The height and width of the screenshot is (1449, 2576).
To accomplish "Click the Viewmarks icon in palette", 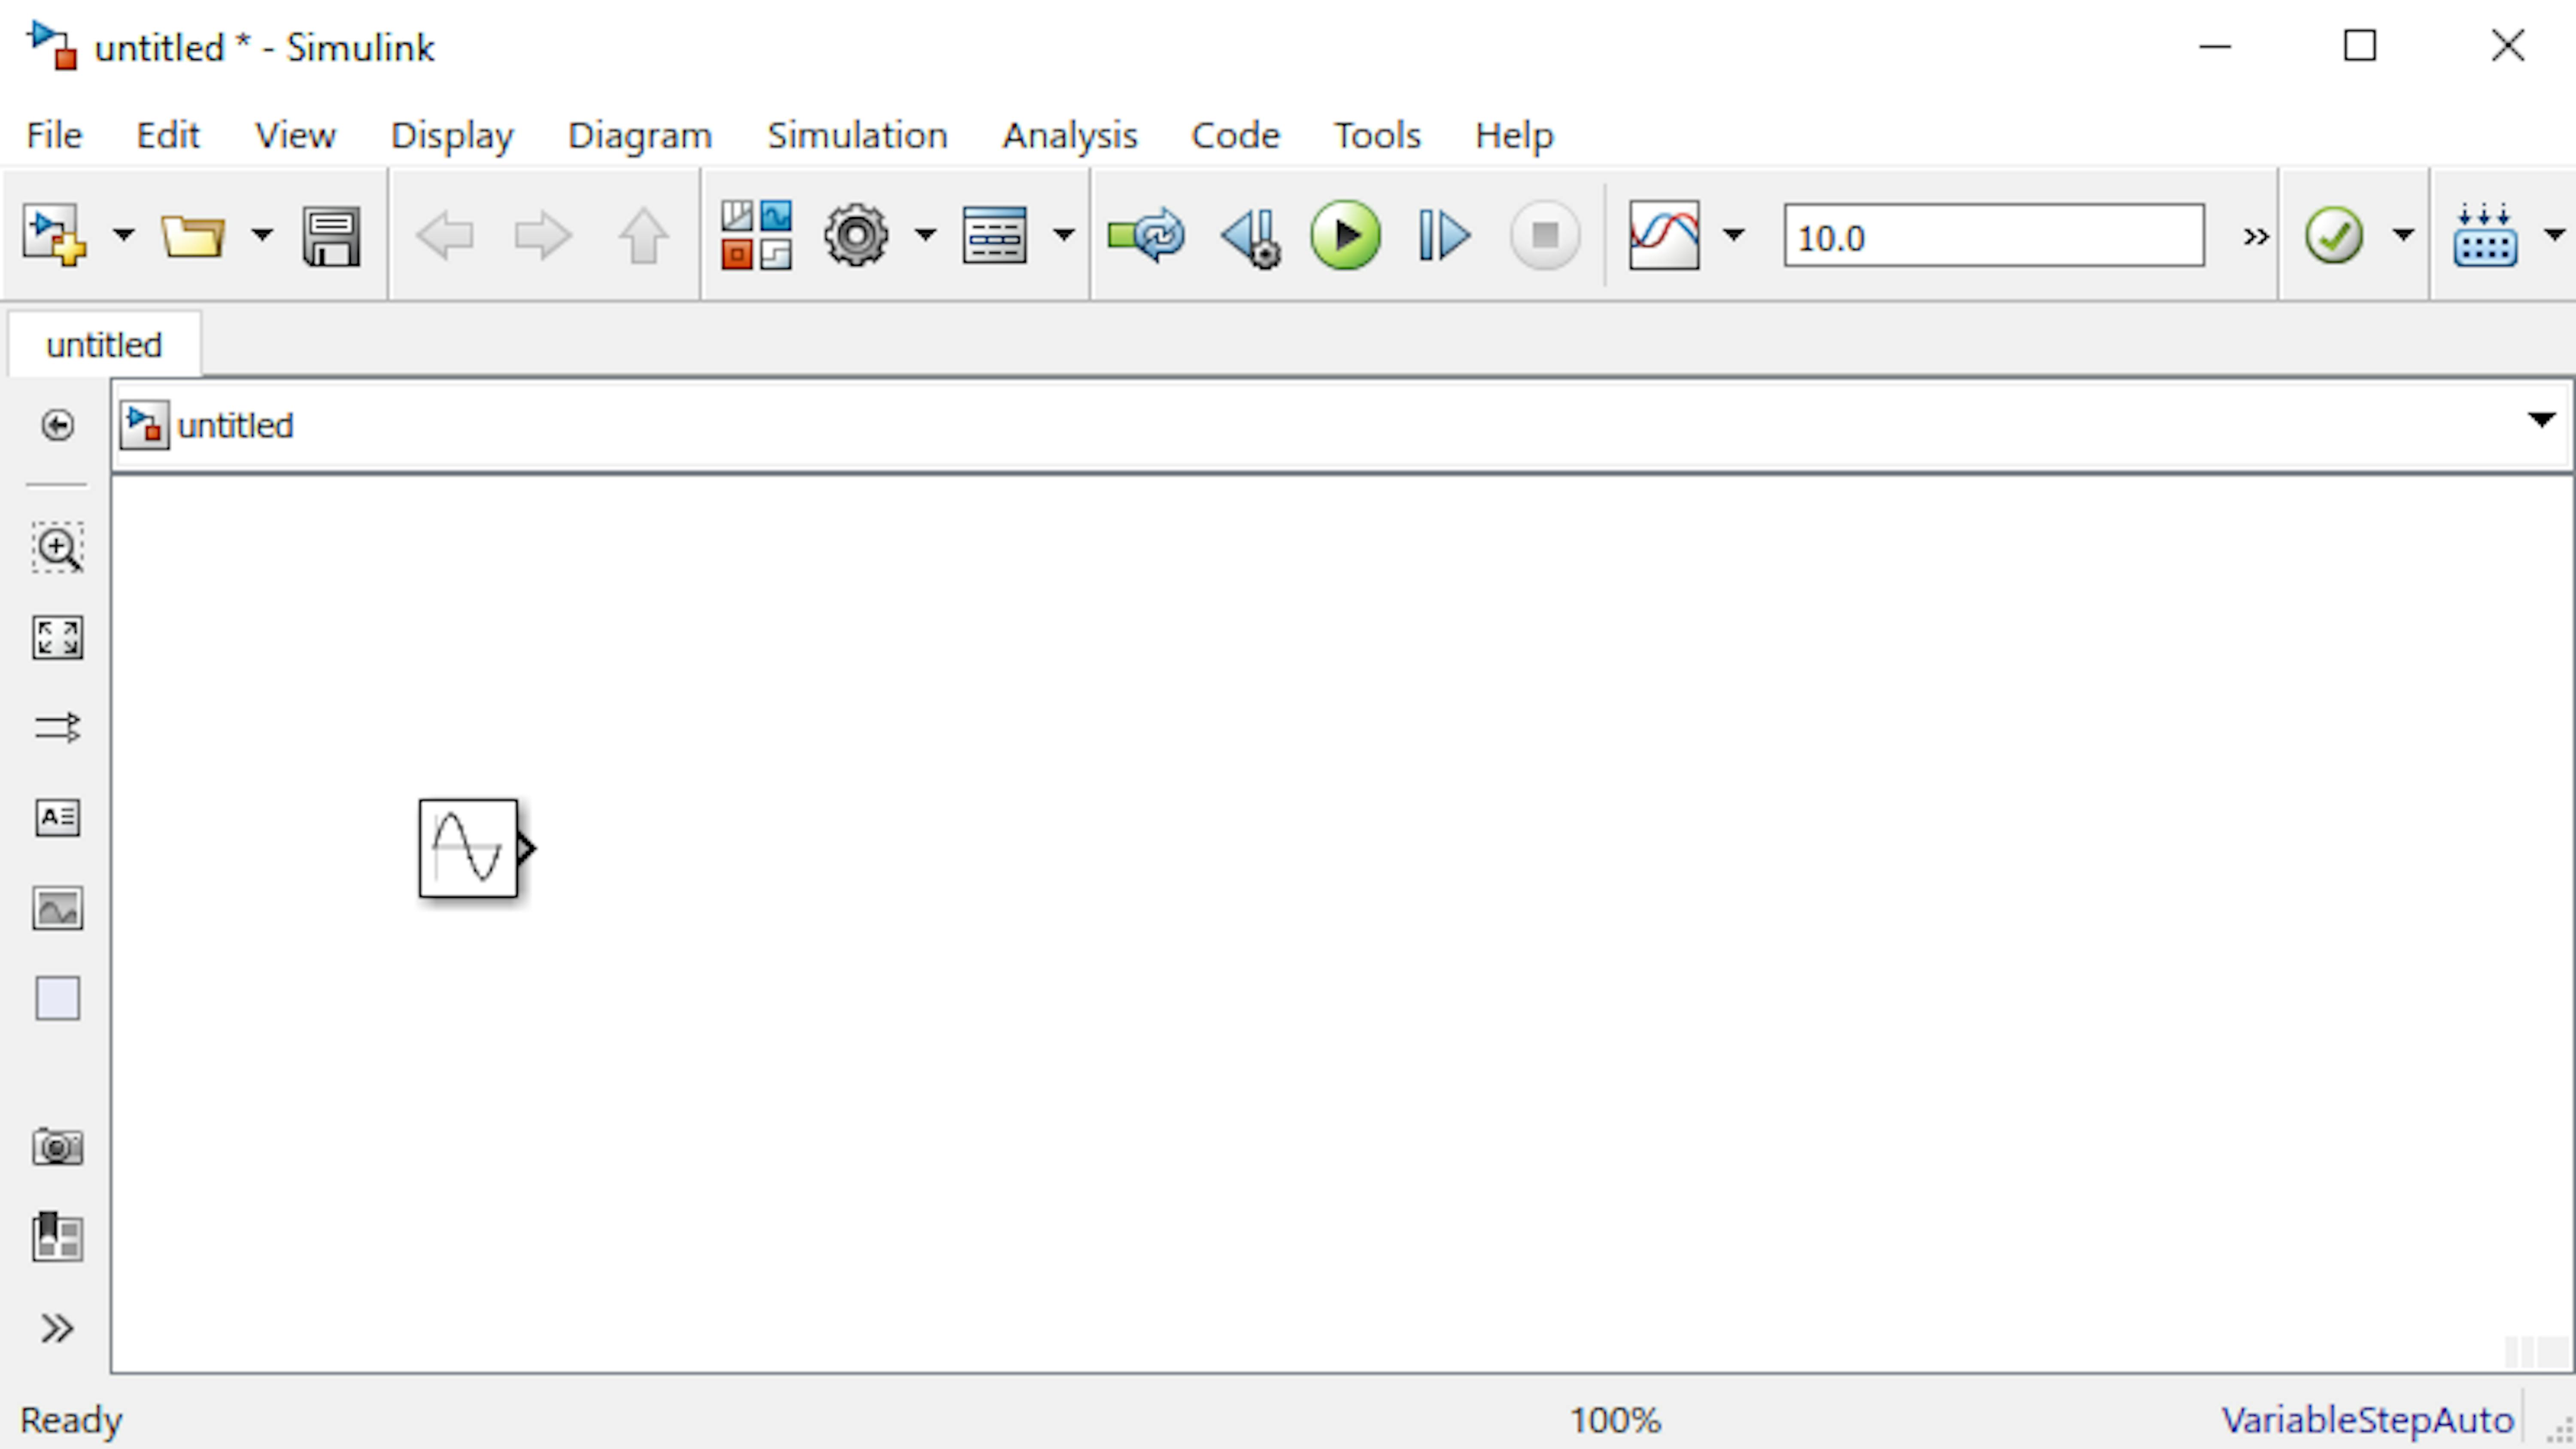I will pos(57,1237).
